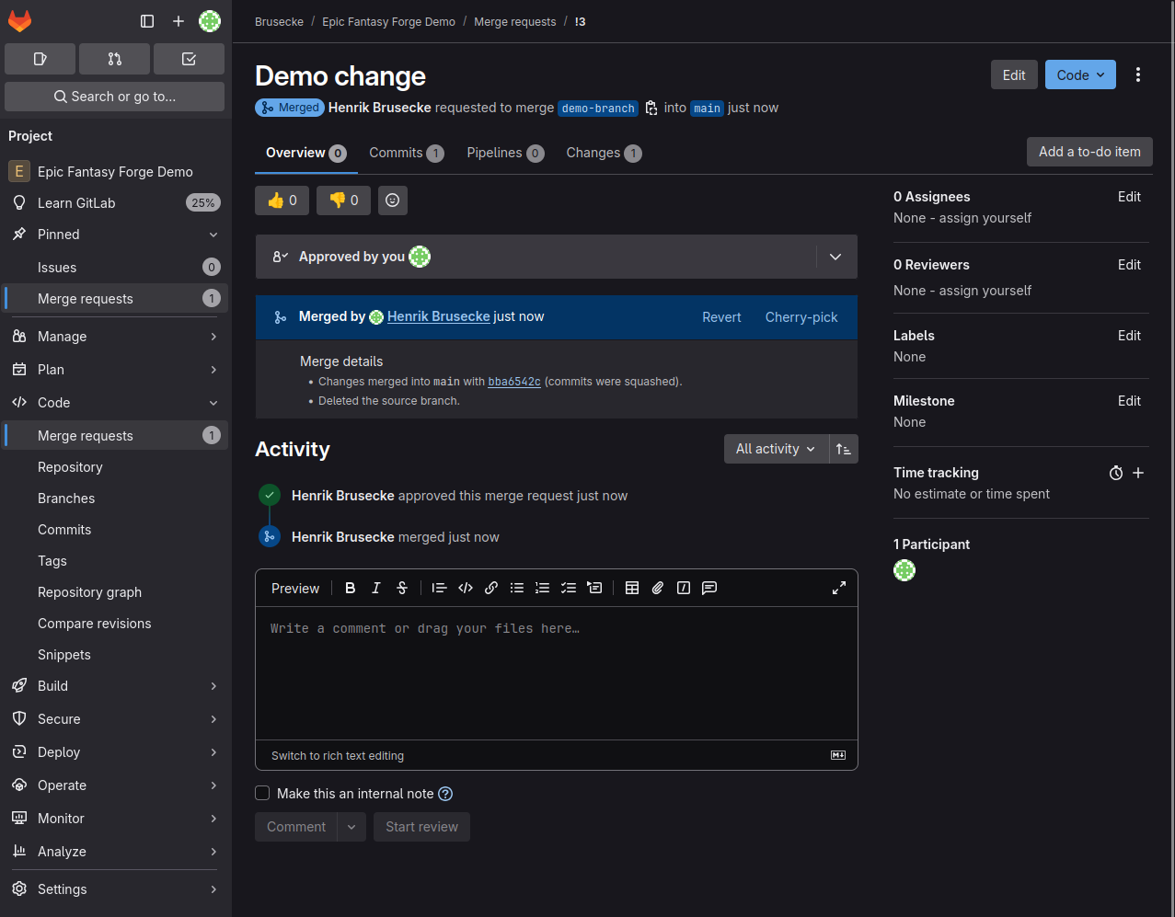This screenshot has width=1175, height=917.
Task: Add an emoji reaction
Action: click(393, 201)
